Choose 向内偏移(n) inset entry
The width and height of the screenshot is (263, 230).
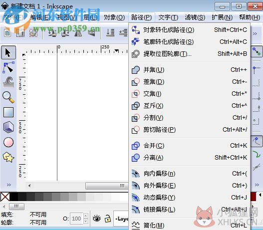point(190,174)
